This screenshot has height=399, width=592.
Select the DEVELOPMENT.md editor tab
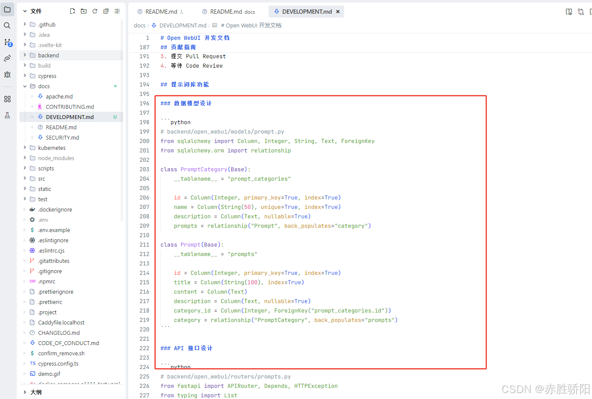point(306,12)
